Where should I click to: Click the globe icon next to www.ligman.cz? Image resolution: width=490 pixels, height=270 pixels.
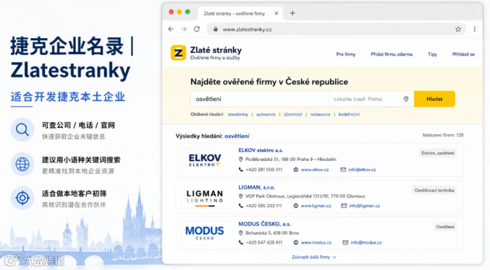[296, 206]
